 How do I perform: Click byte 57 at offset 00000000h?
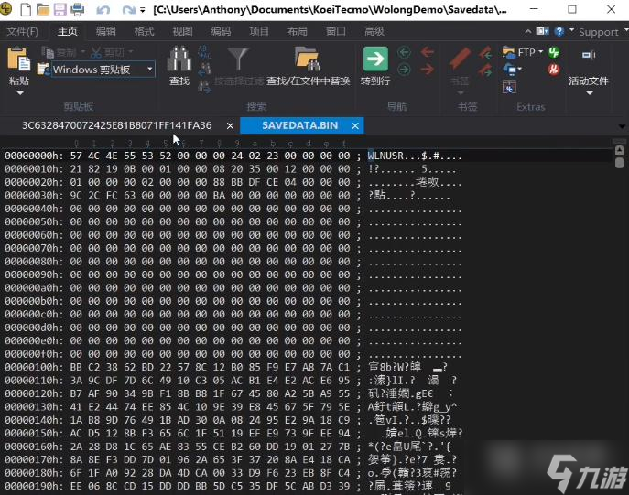[x=76, y=156]
